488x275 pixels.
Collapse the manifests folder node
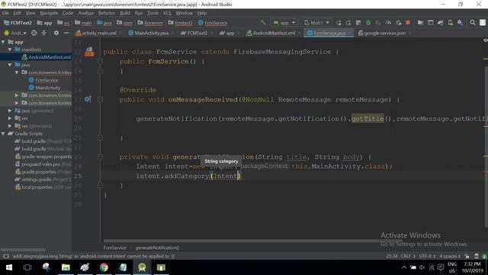point(10,49)
